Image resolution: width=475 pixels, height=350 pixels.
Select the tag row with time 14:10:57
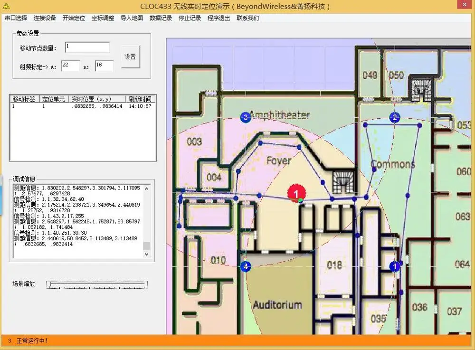[82, 106]
